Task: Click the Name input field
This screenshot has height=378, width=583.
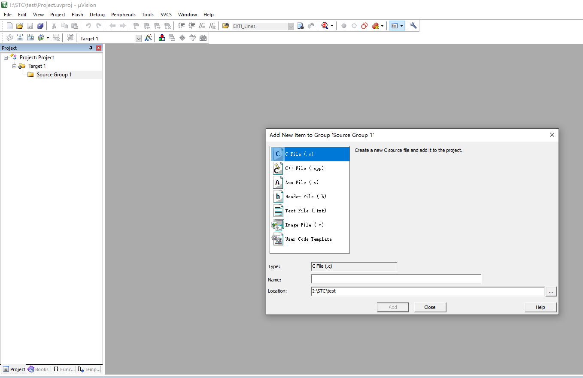Action: tap(396, 279)
